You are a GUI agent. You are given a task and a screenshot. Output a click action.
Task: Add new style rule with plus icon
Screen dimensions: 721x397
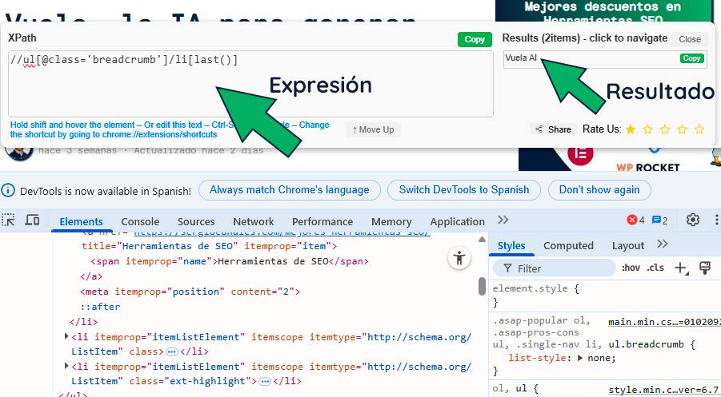click(680, 268)
